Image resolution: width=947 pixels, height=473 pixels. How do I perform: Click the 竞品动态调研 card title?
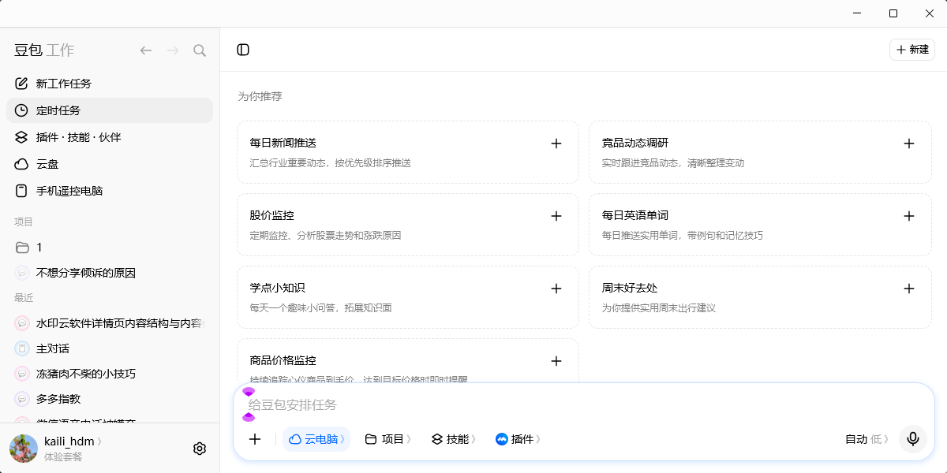coord(635,143)
